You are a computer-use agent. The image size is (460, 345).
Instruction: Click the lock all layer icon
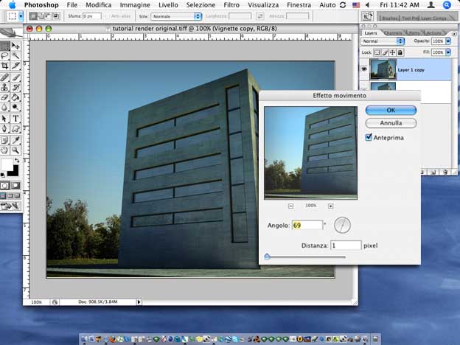(400, 52)
